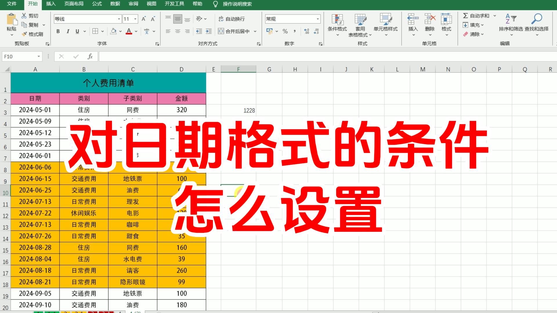
Task: Open 条件格式 conditional formatting
Action: point(337,25)
